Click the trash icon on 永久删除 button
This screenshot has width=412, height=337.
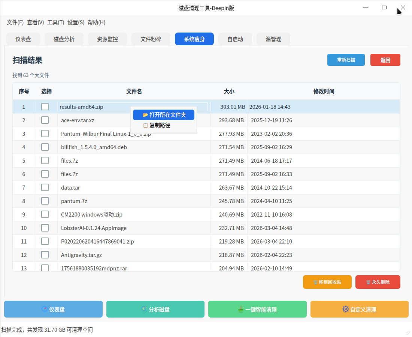pyautogui.click(x=368, y=282)
